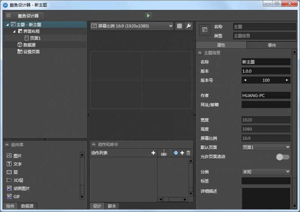Increase 版本号 with right arrow

coord(287,80)
